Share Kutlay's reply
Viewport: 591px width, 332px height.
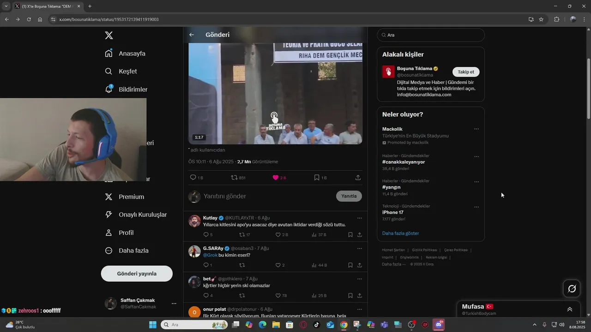point(359,235)
